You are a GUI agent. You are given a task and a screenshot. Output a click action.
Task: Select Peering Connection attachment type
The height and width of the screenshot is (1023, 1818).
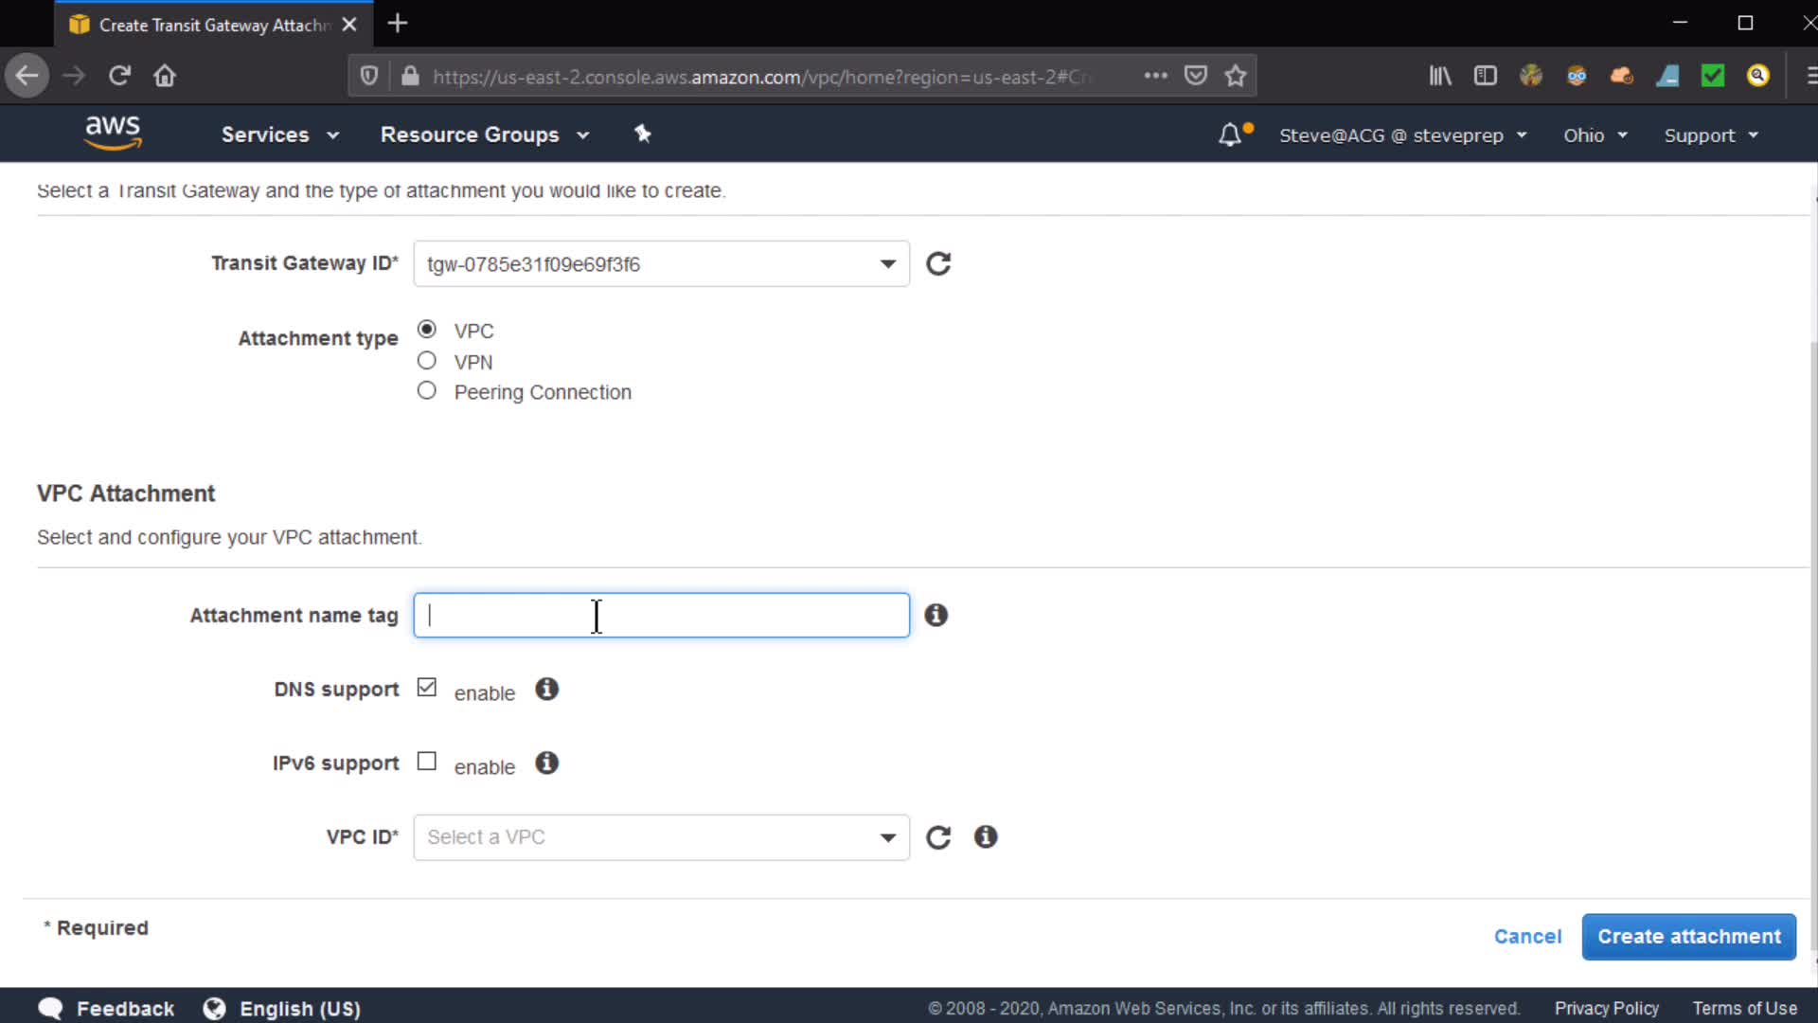427,391
